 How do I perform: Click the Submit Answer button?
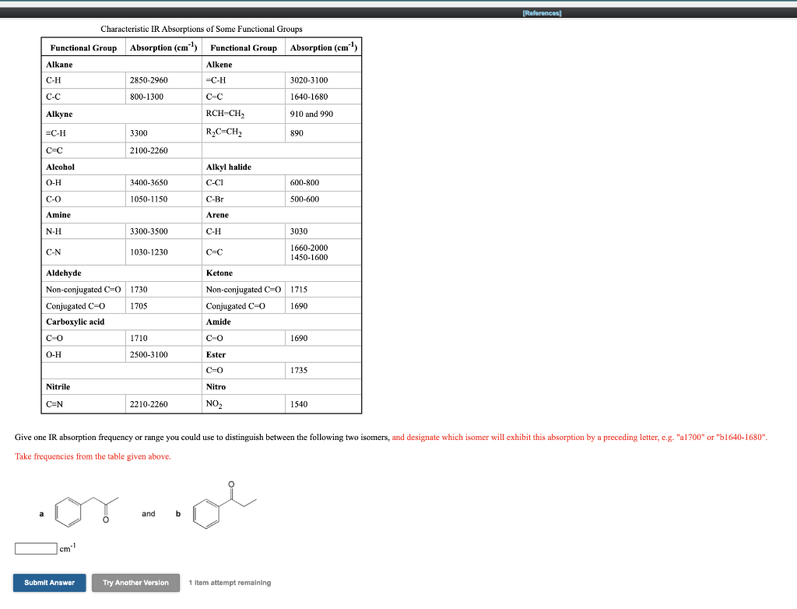49,583
